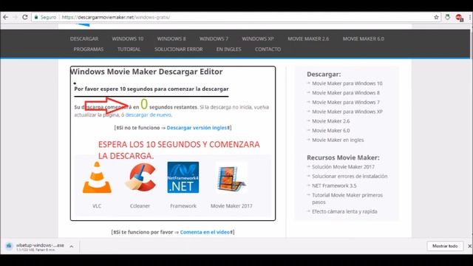Open the WINDOWS 8 menu item
This screenshot has width=473, height=266.
point(171,38)
